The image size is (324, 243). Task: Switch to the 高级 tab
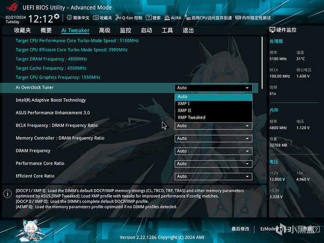coord(105,31)
